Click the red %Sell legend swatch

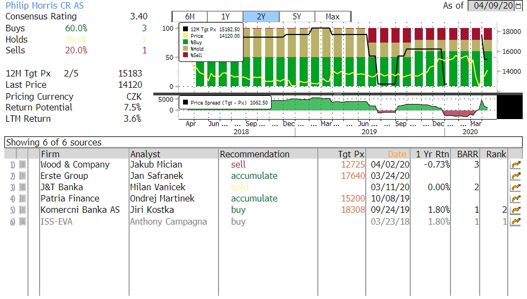[185, 55]
